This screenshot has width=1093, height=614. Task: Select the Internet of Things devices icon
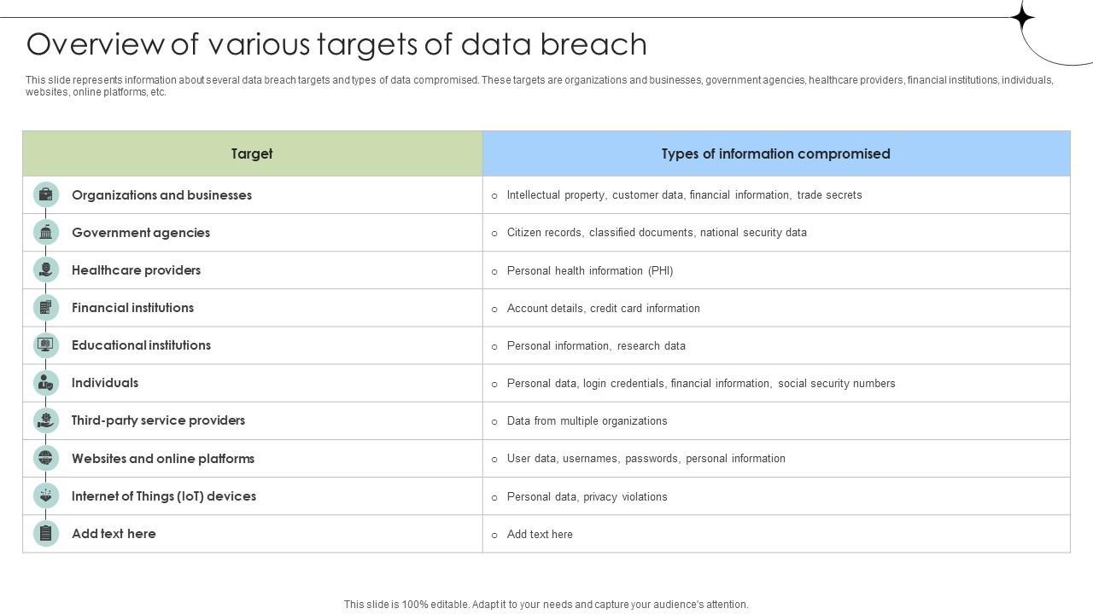click(46, 495)
